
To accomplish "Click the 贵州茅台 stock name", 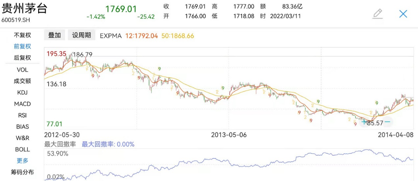I will coord(24,9).
